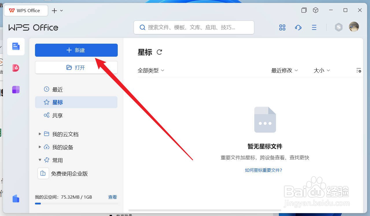
Task: Maximize the WPS window
Action: pos(345,10)
